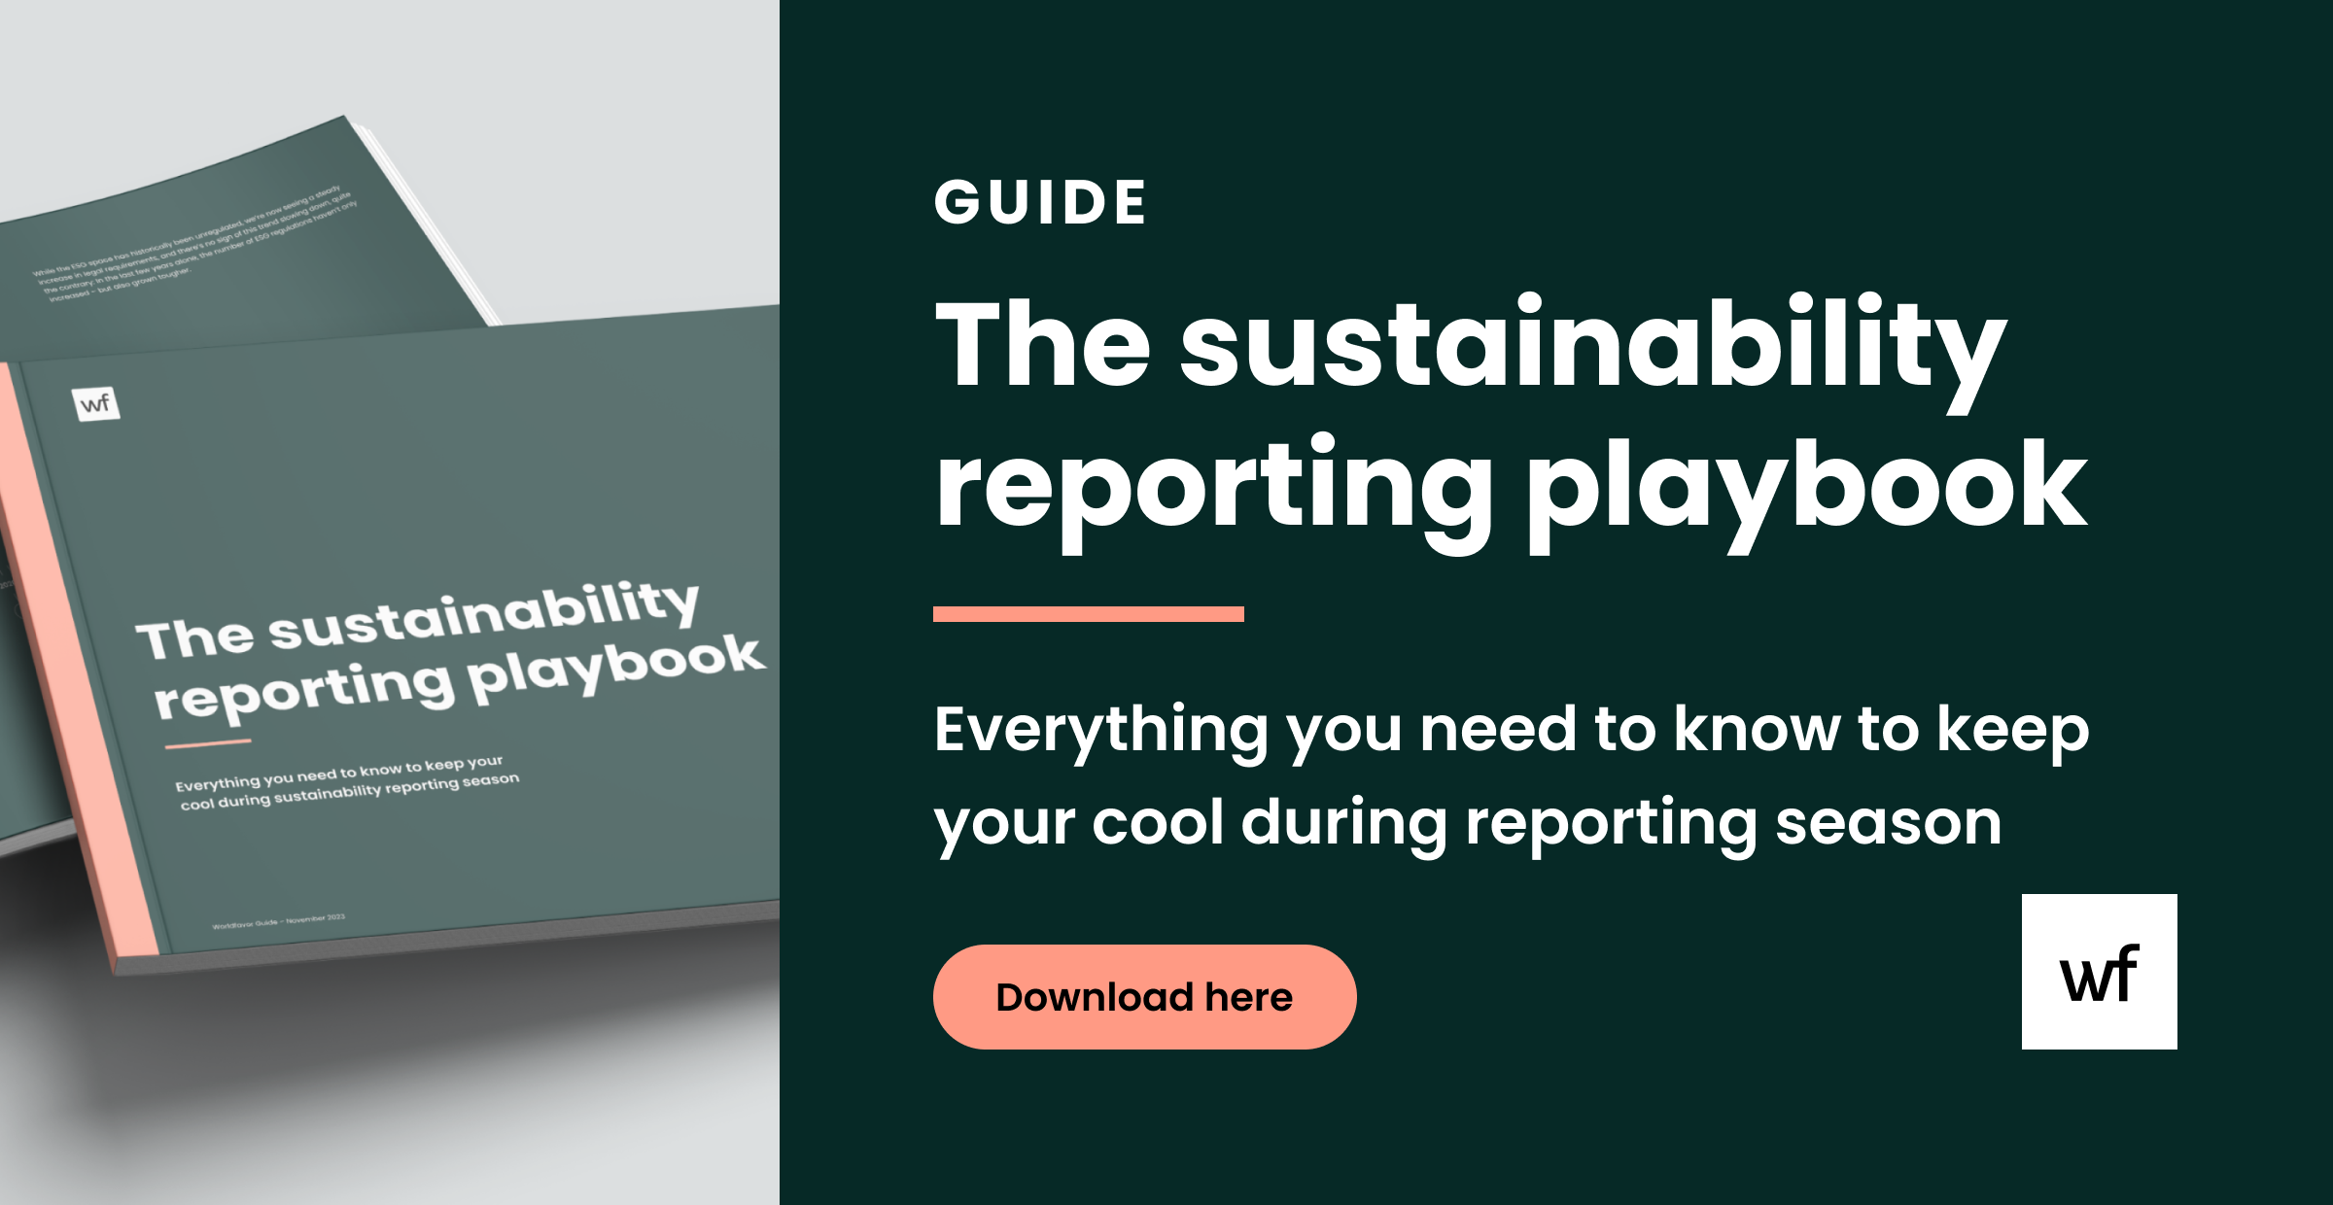The width and height of the screenshot is (2333, 1205).
Task: Click the white wf logo square at bottom right
Action: (x=2099, y=972)
